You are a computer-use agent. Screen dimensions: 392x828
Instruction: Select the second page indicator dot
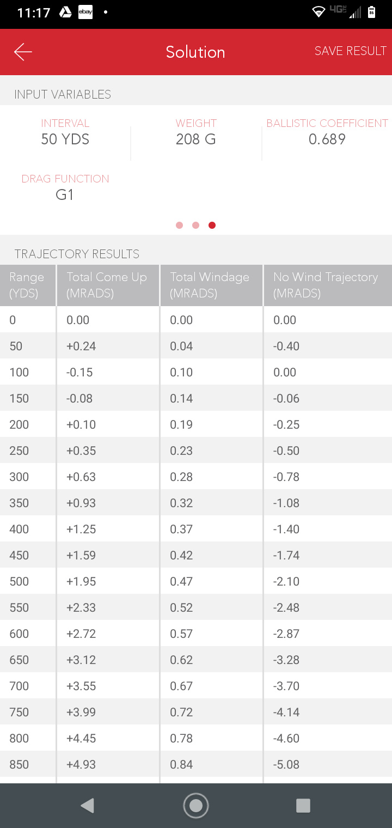(196, 225)
